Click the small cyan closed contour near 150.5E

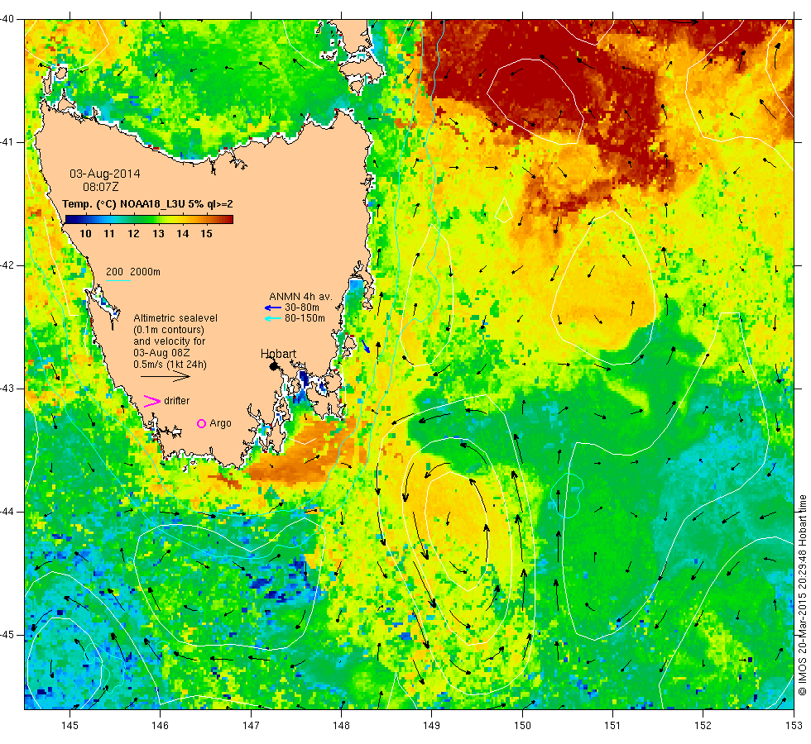pos(568,495)
